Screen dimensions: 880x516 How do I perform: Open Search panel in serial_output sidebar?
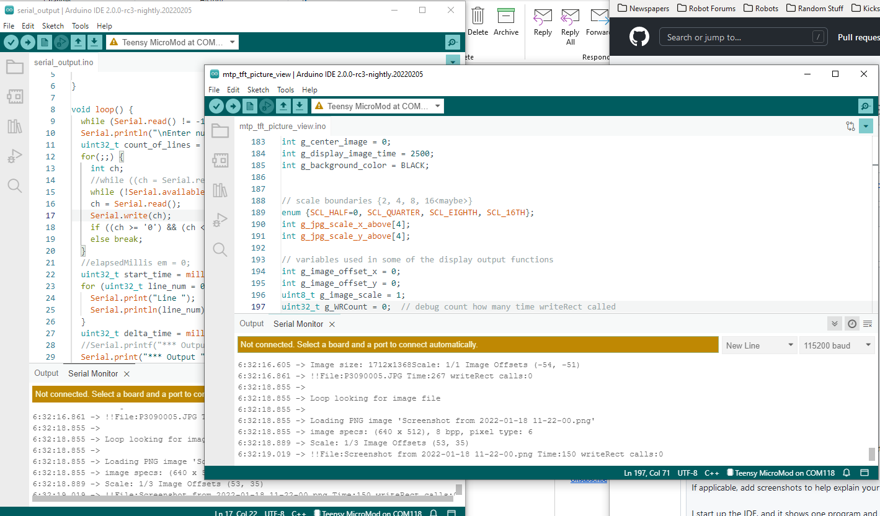click(x=15, y=185)
